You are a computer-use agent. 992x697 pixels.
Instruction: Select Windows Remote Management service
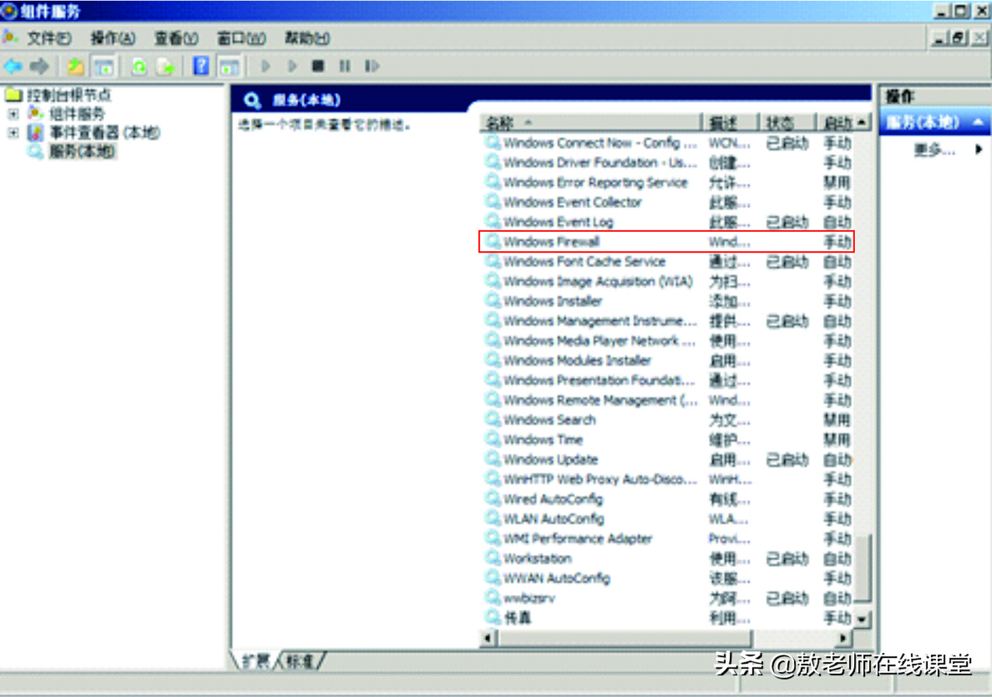[666, 400]
